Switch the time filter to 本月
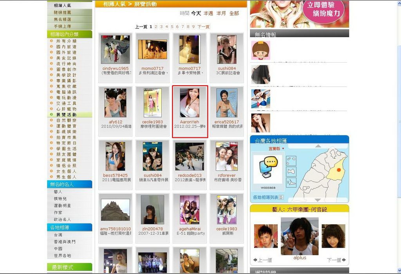401x274 pixels. pyautogui.click(x=221, y=13)
